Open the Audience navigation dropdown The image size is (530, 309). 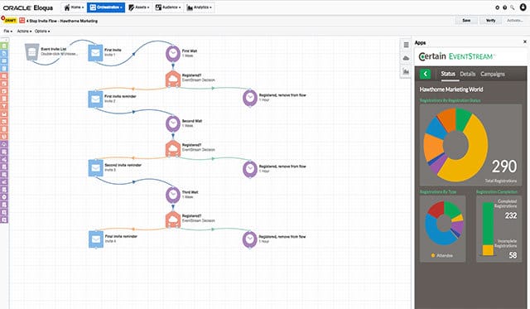[x=168, y=7]
